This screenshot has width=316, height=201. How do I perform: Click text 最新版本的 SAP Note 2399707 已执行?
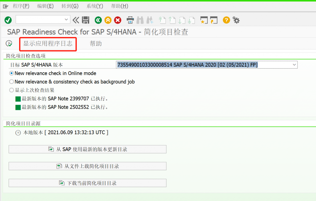pos(65,98)
